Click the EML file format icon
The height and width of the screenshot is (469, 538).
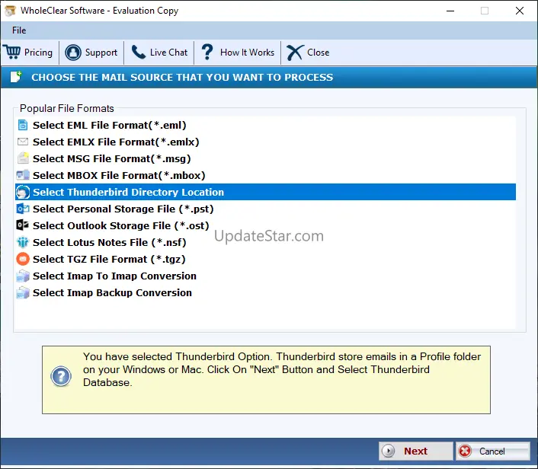click(23, 125)
